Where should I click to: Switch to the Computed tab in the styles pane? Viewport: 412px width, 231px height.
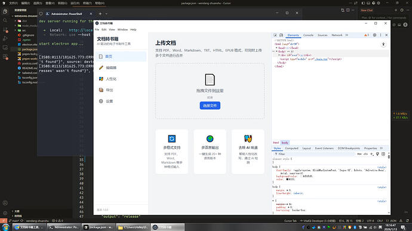point(291,149)
